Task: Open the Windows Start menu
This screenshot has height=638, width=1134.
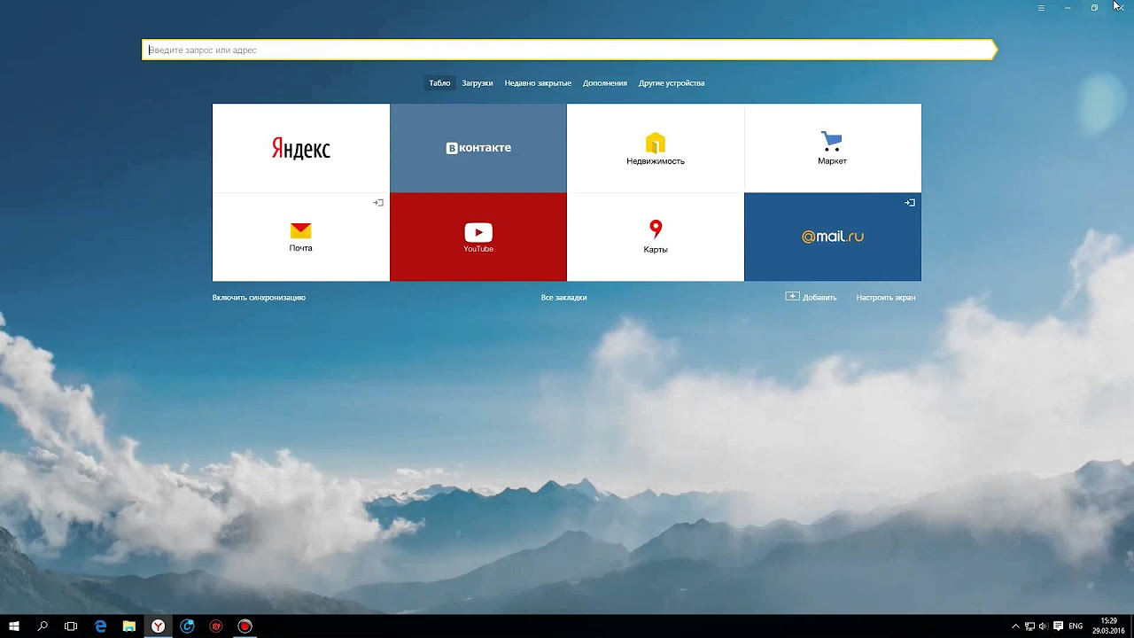Action: [x=14, y=626]
